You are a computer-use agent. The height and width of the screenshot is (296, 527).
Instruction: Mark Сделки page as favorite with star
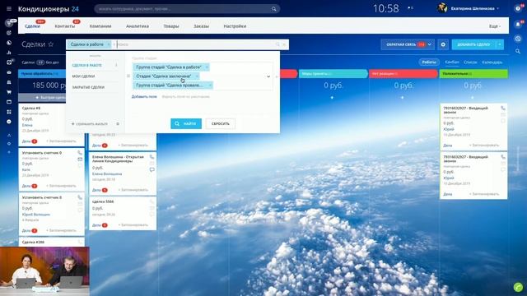point(51,44)
